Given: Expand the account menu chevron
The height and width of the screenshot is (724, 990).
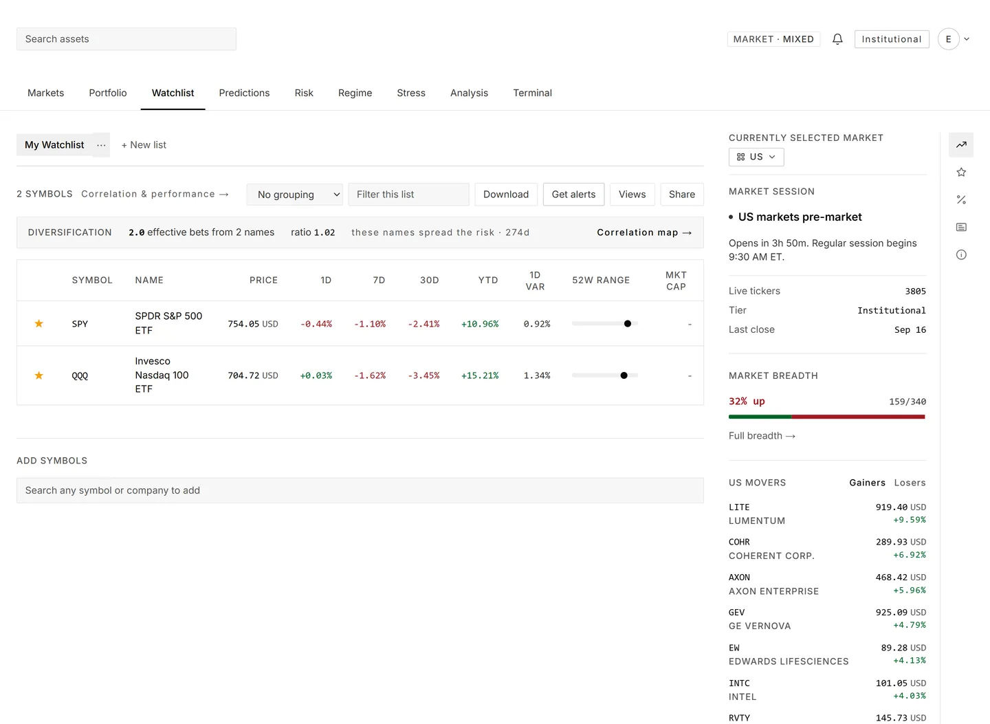Looking at the screenshot, I should (967, 39).
